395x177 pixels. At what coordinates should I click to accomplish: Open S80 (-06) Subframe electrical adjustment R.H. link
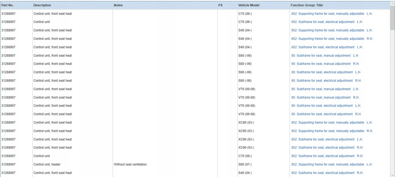pyautogui.click(x=326, y=80)
